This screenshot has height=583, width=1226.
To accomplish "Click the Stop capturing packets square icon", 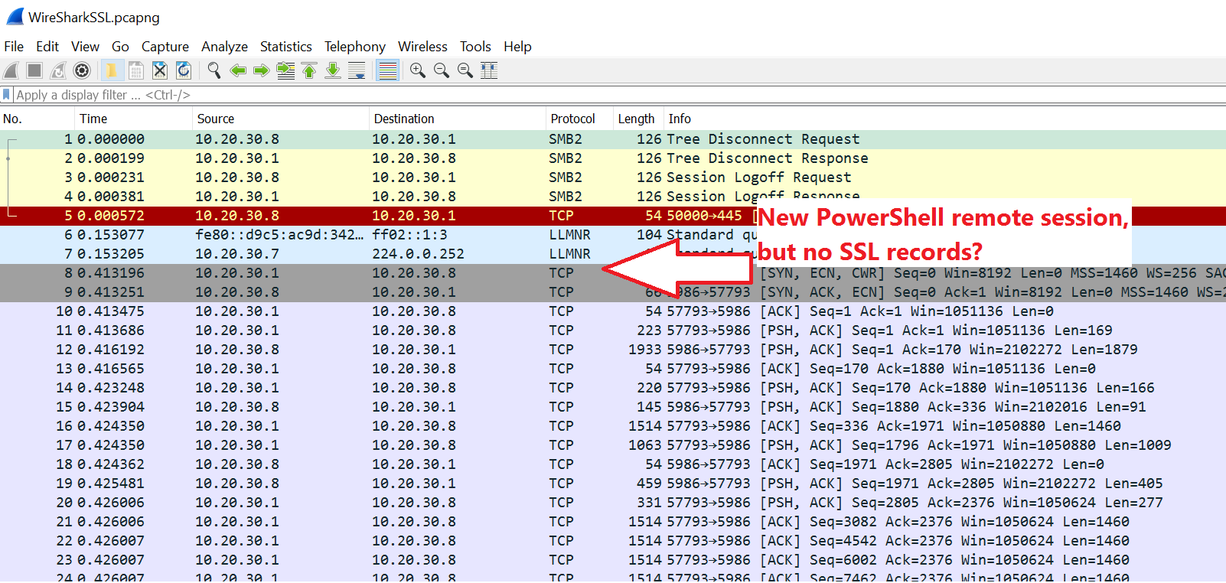I will [34, 71].
